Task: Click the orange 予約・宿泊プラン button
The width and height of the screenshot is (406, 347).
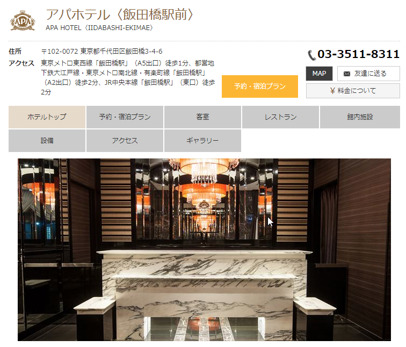Action: pos(260,86)
